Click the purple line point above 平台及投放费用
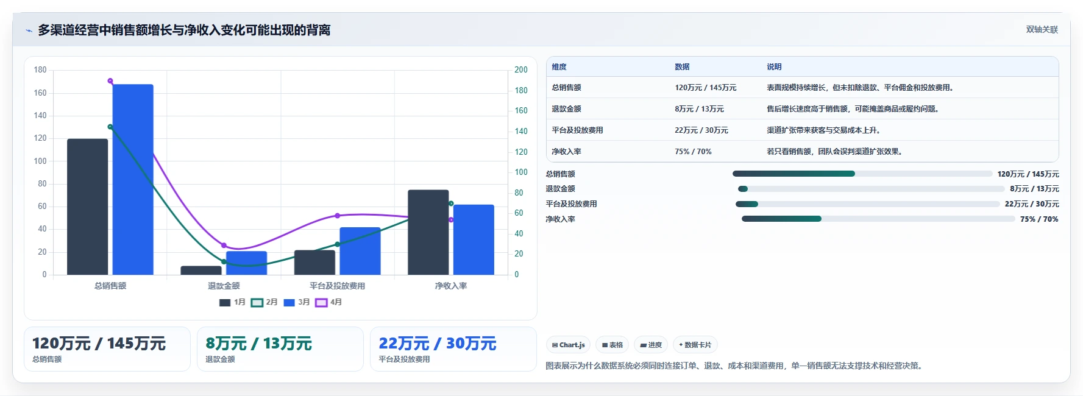1083x396 pixels. click(338, 216)
